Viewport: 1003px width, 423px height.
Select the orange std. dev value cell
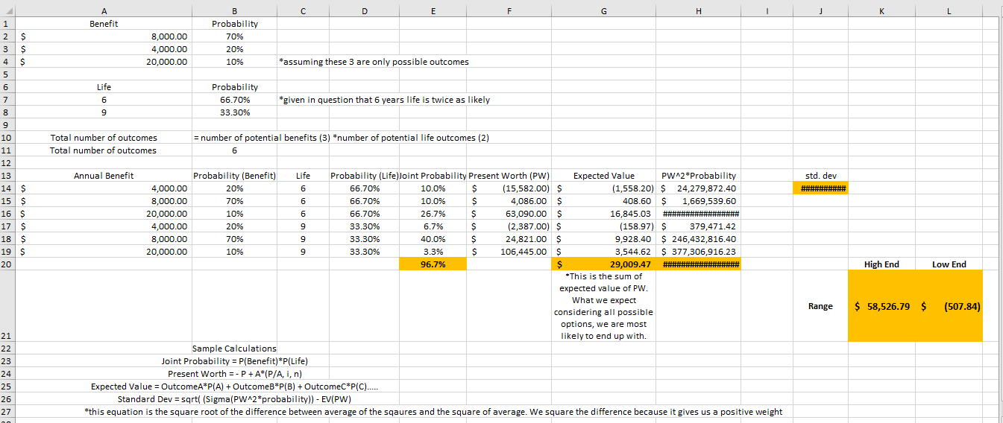pos(820,188)
